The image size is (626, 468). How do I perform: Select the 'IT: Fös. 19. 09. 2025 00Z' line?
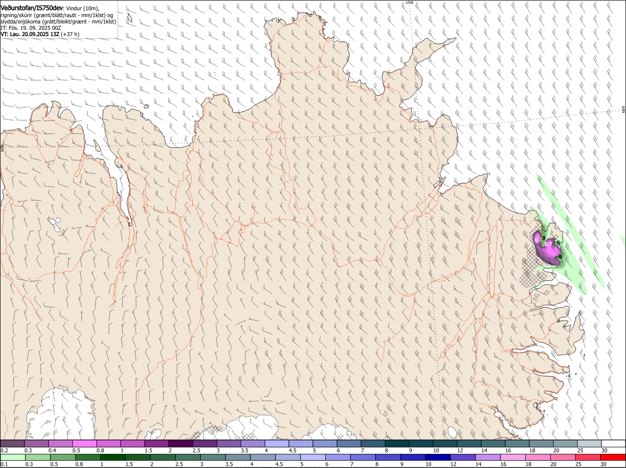[31, 28]
